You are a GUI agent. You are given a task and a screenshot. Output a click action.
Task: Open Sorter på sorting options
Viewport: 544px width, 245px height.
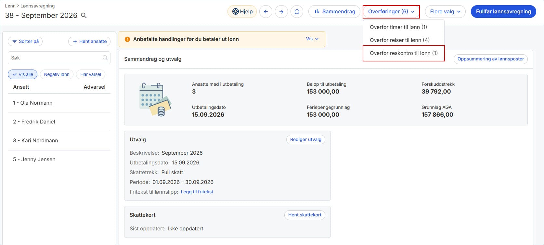25,41
